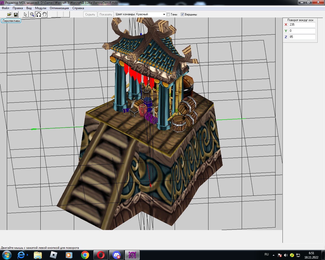Click the open file folder icon
The height and width of the screenshot is (260, 325).
pyautogui.click(x=9, y=14)
